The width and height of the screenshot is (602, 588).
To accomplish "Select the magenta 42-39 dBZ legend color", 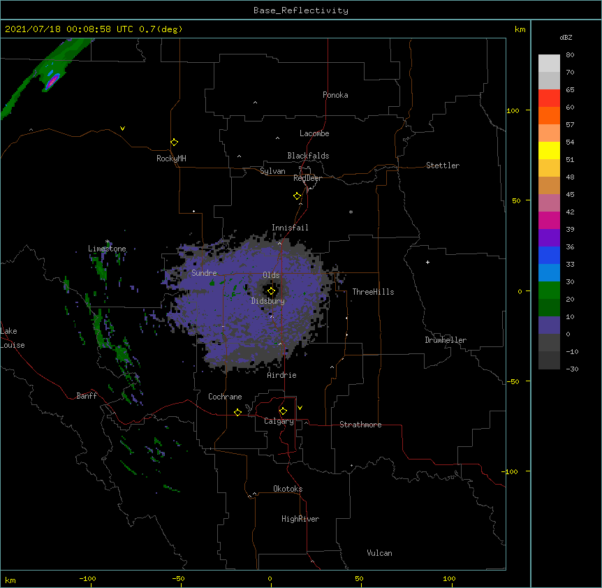I will 549,220.
